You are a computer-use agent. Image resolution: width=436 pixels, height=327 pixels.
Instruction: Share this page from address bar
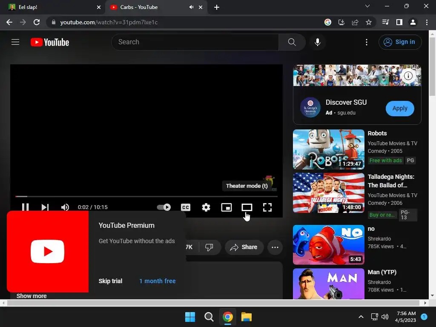click(x=355, y=22)
